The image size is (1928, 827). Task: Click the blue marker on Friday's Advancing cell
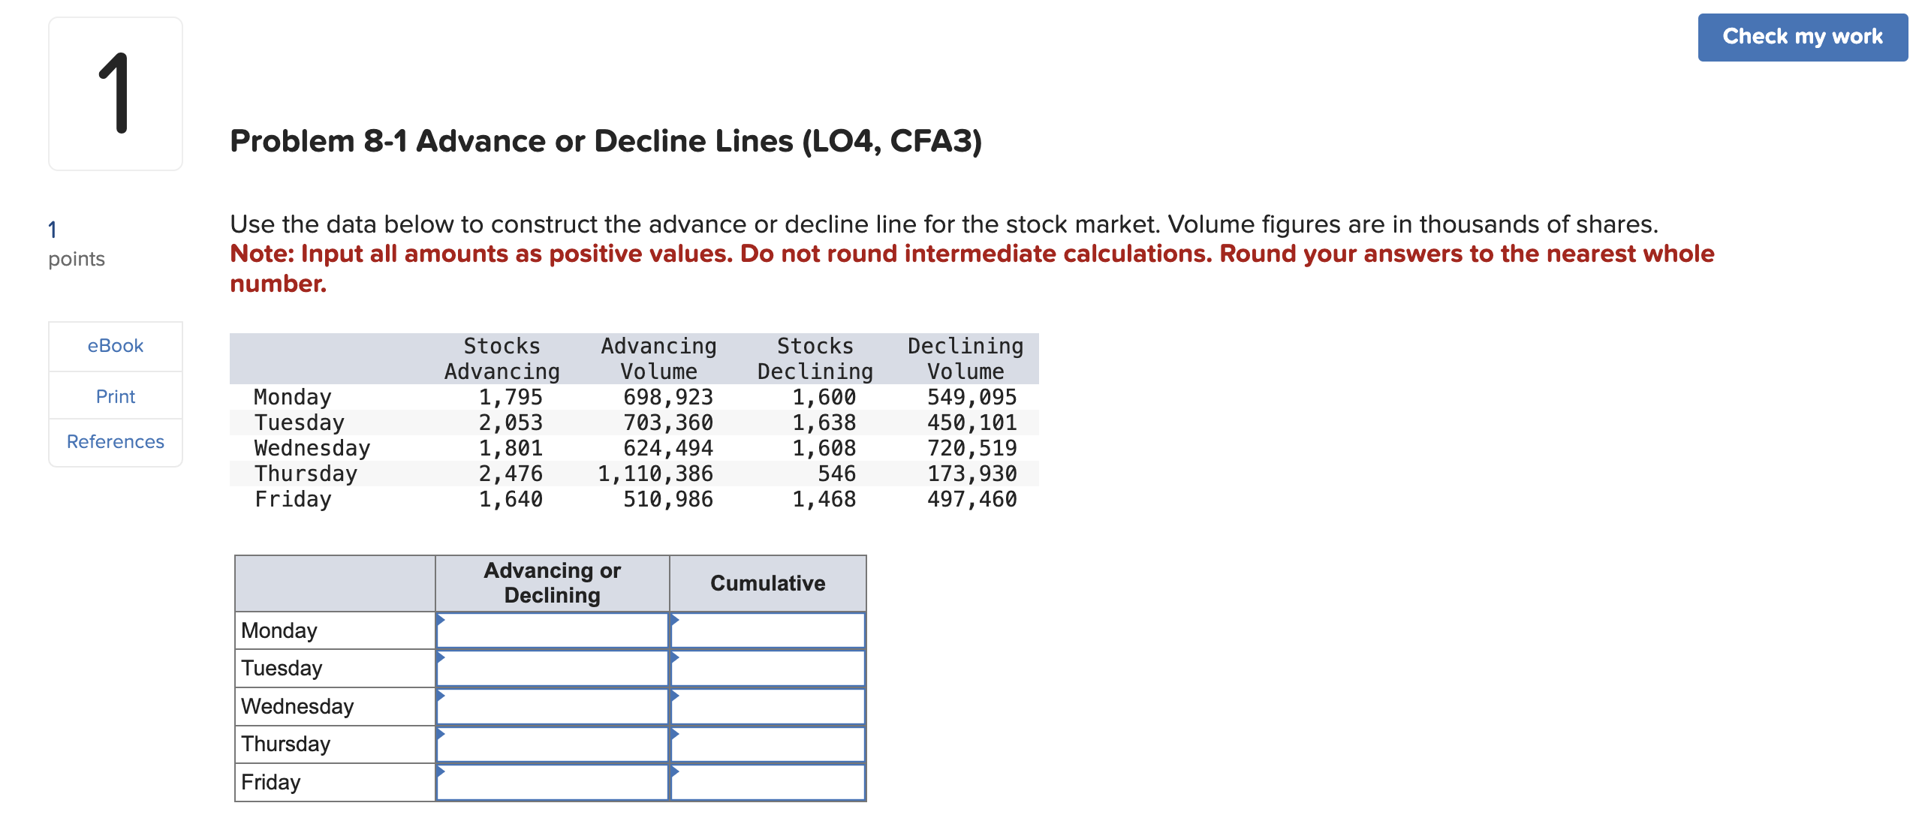coord(439,770)
